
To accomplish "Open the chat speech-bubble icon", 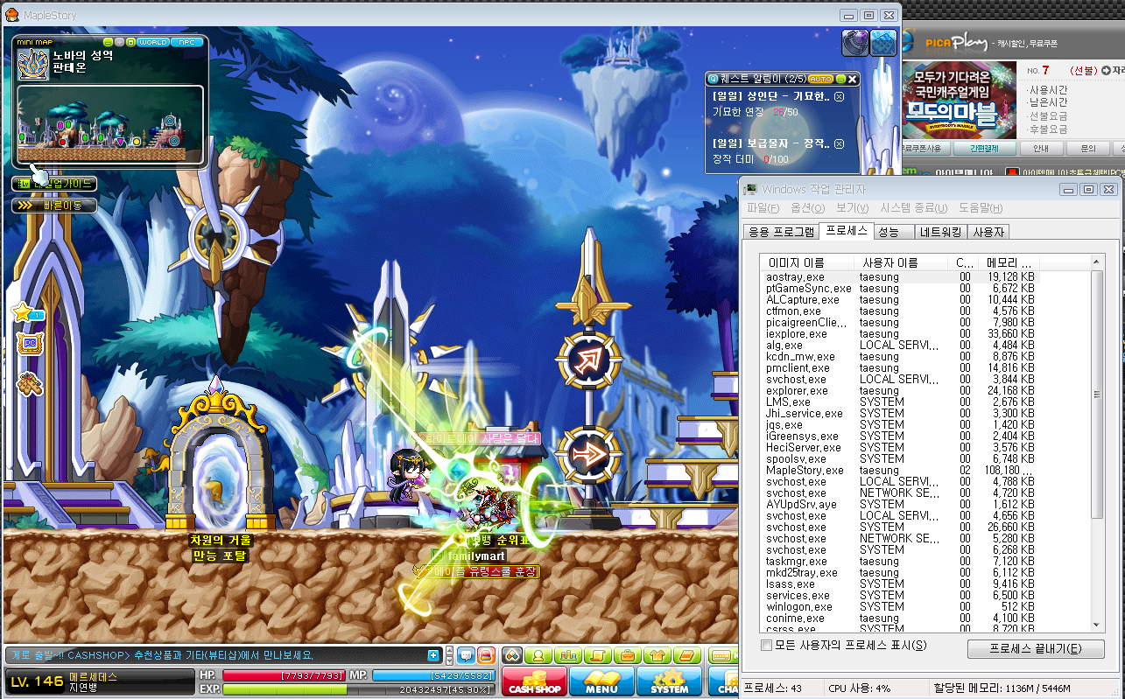I will click(x=466, y=655).
